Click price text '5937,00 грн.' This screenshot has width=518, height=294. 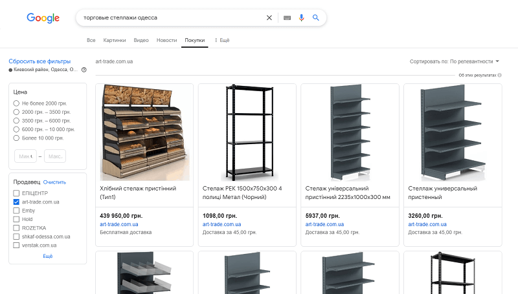tap(322, 216)
